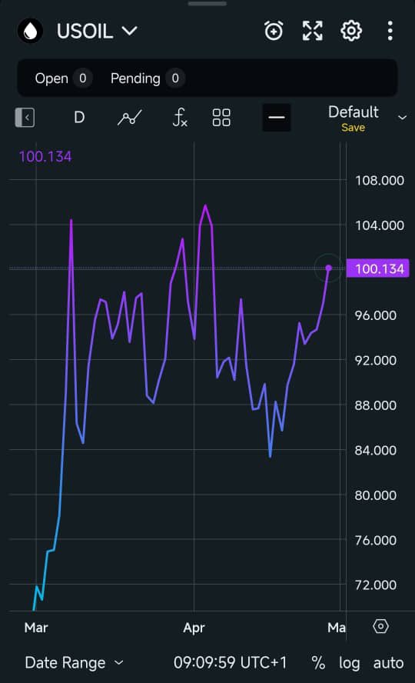Click the 88.000 price axis label

click(x=375, y=405)
